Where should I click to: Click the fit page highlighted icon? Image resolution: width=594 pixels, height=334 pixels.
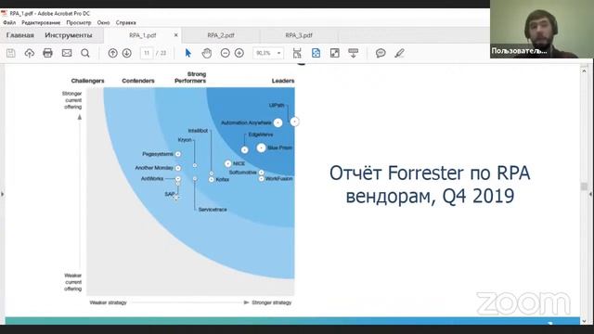point(316,53)
